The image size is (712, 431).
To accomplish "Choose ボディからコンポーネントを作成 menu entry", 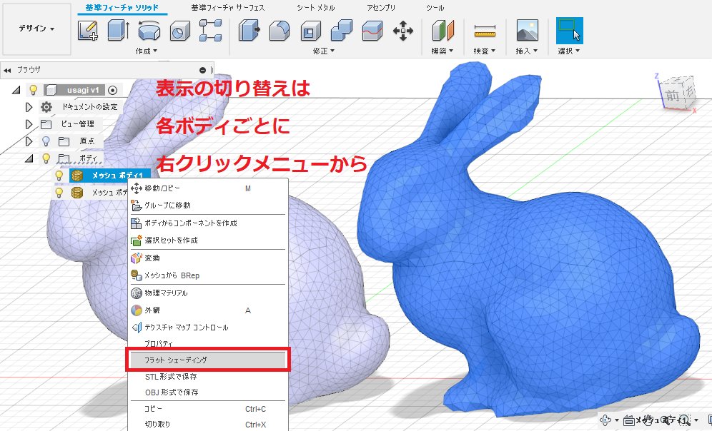I will point(208,223).
